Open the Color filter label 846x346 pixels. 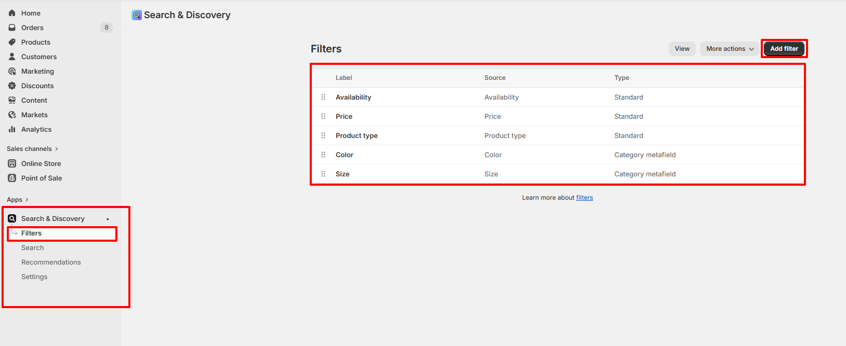click(345, 155)
